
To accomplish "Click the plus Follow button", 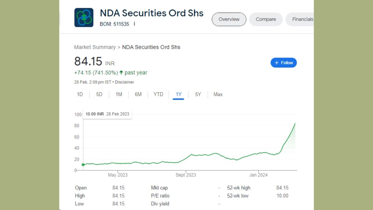I will (x=284, y=63).
